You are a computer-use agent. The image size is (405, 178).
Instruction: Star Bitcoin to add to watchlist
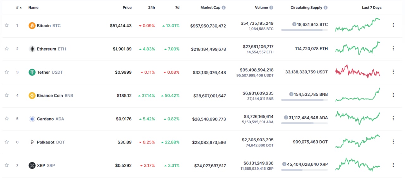pos(7,25)
